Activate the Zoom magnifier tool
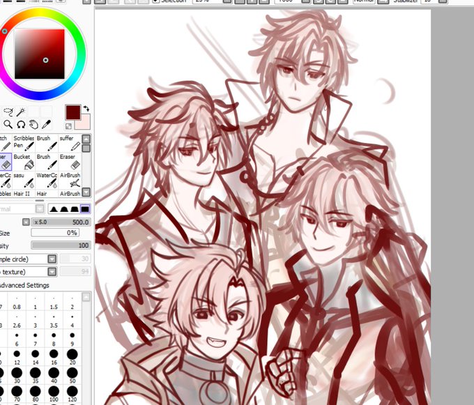 tap(8, 124)
